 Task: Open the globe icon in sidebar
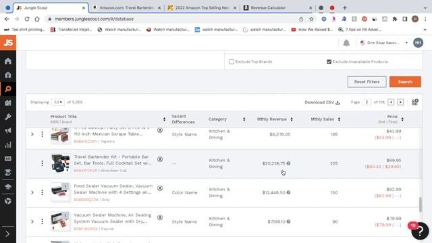pyautogui.click(x=8, y=201)
